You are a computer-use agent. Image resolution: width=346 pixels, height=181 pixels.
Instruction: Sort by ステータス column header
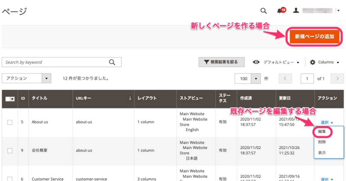pos(226,98)
